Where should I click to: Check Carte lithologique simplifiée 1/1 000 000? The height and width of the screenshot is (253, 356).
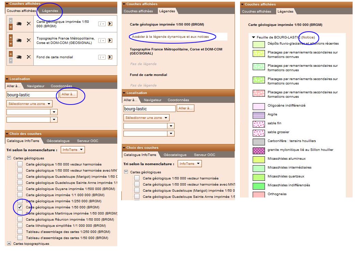[20, 225]
